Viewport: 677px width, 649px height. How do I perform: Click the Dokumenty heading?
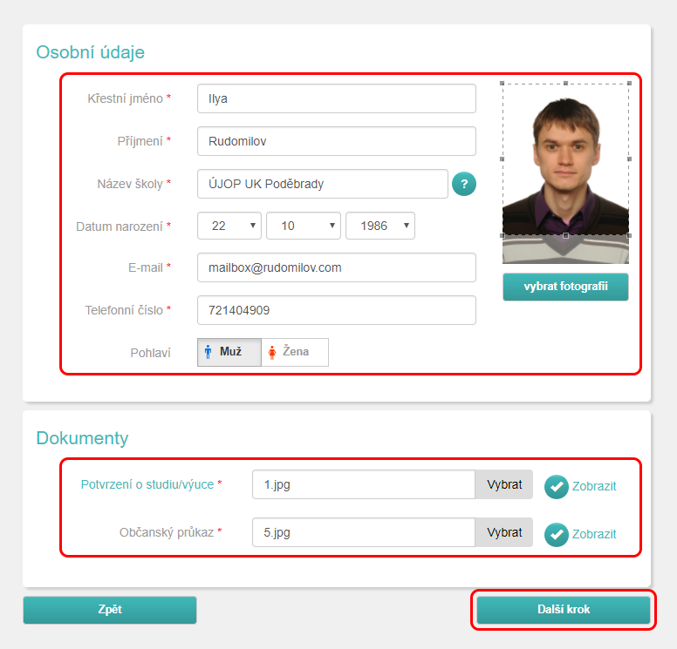pyautogui.click(x=83, y=438)
